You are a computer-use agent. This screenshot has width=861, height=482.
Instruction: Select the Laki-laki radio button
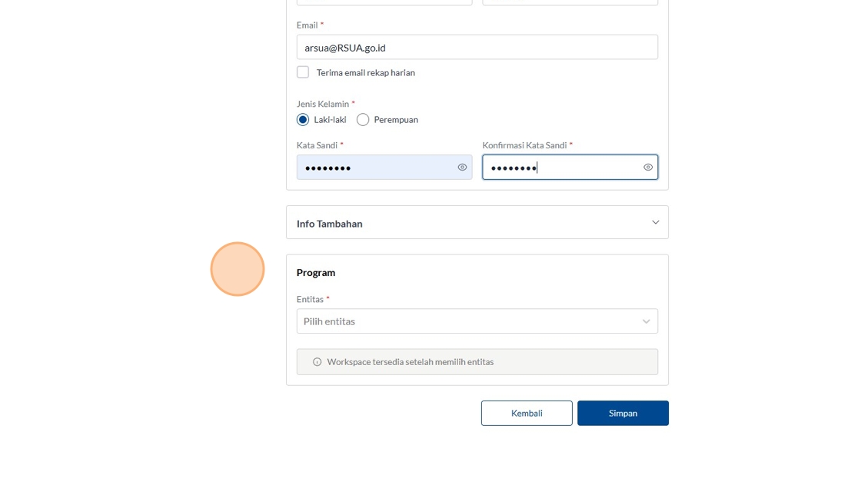pos(303,120)
